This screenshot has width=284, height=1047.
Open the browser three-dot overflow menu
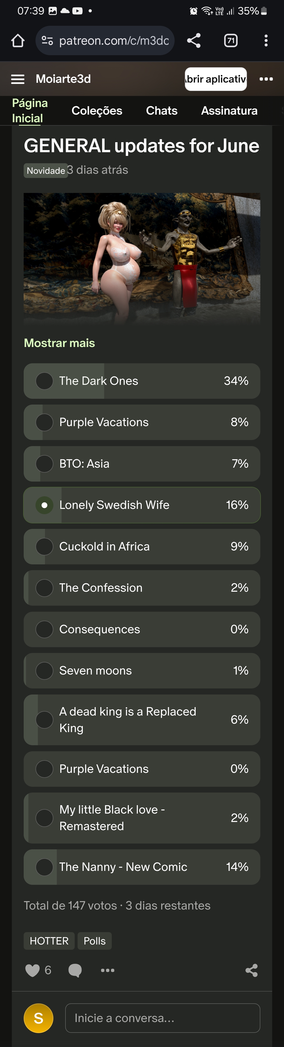[x=266, y=41]
